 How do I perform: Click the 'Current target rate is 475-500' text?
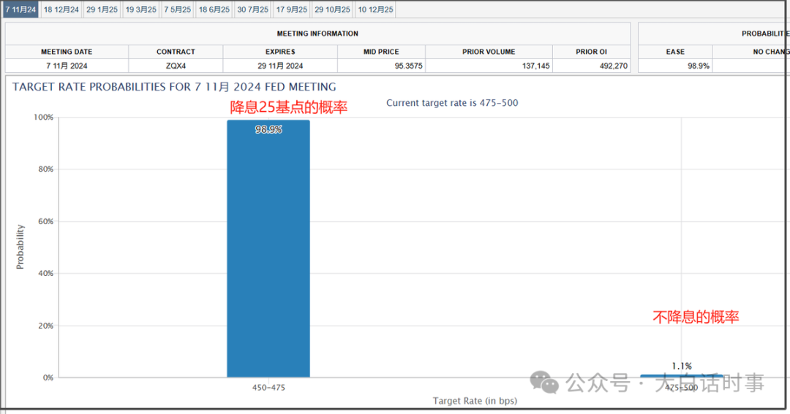452,103
